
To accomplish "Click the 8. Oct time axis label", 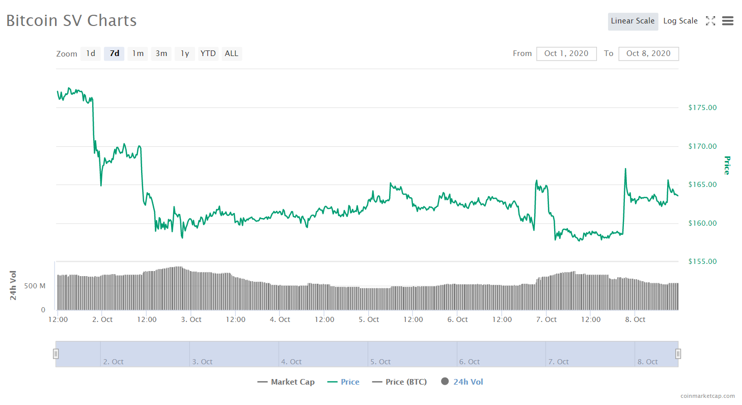I will pos(635,319).
